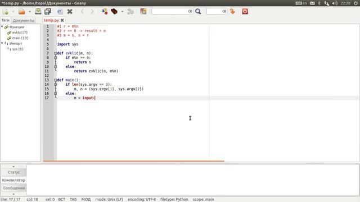360x202 pixels.
Task: Save all open files icon
Action: click(x=48, y=11)
